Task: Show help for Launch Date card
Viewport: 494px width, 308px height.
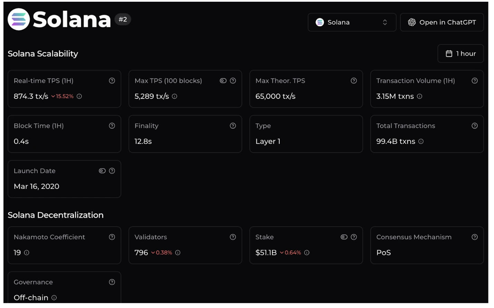Action: 112,171
